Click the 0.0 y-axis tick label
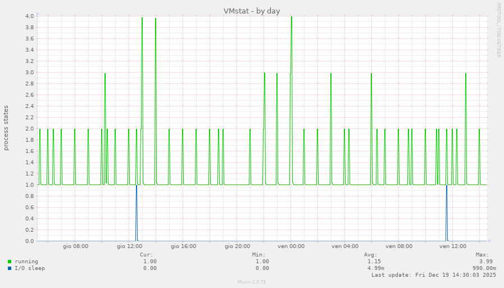Image resolution: width=504 pixels, height=288 pixels. pyautogui.click(x=30, y=241)
